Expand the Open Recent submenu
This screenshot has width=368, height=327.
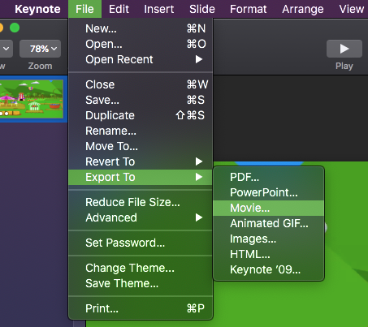point(141,59)
